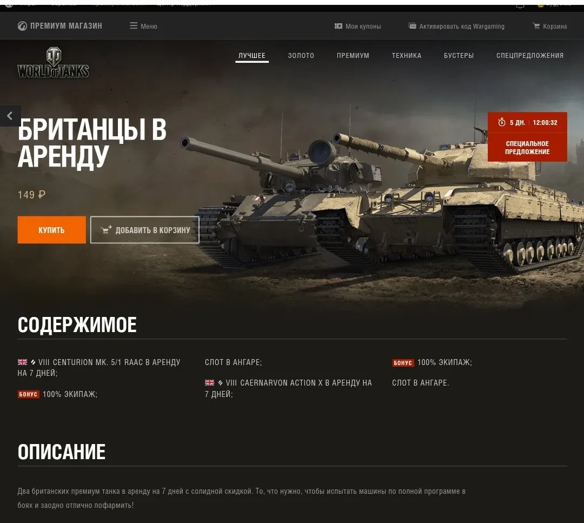Switch to the ЗОЛОТО tab

pos(301,56)
